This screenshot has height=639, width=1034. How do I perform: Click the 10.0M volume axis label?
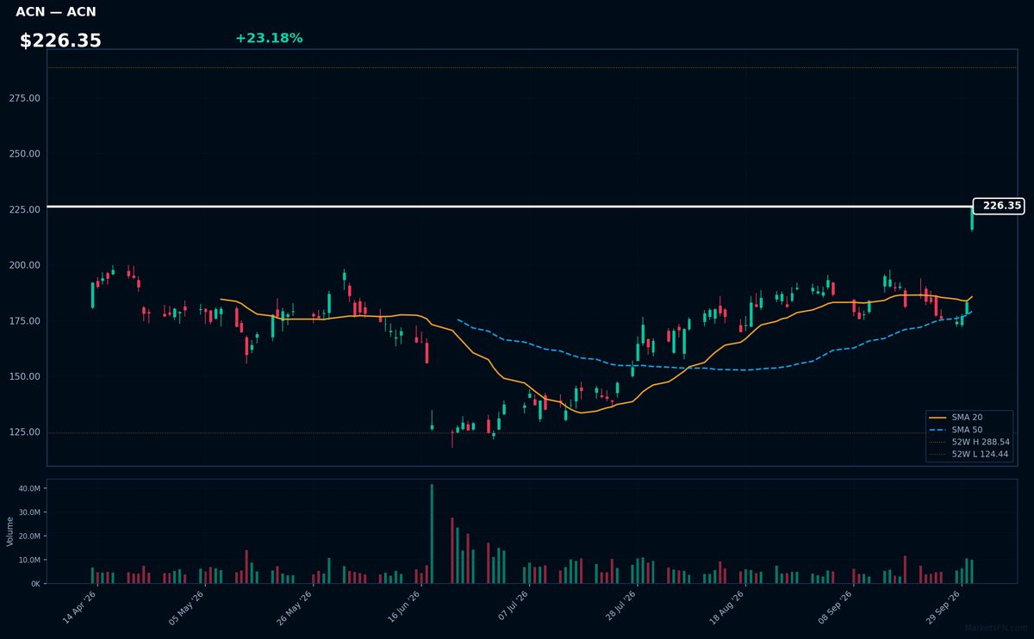[29, 560]
